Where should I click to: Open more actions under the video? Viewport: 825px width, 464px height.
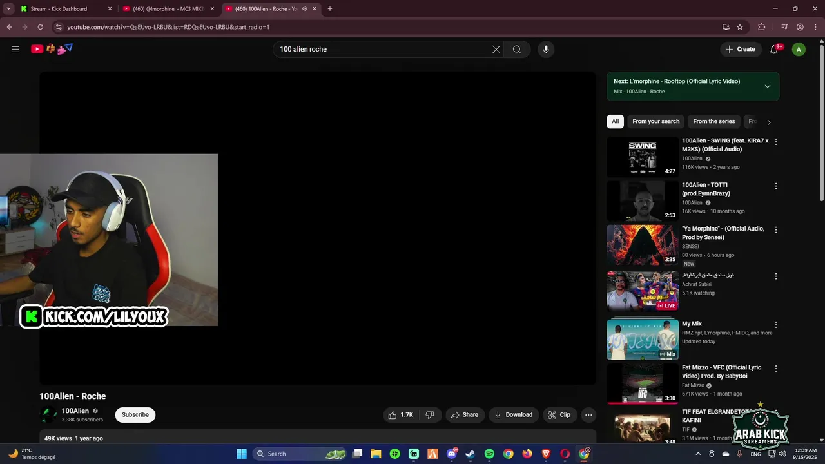pyautogui.click(x=588, y=415)
